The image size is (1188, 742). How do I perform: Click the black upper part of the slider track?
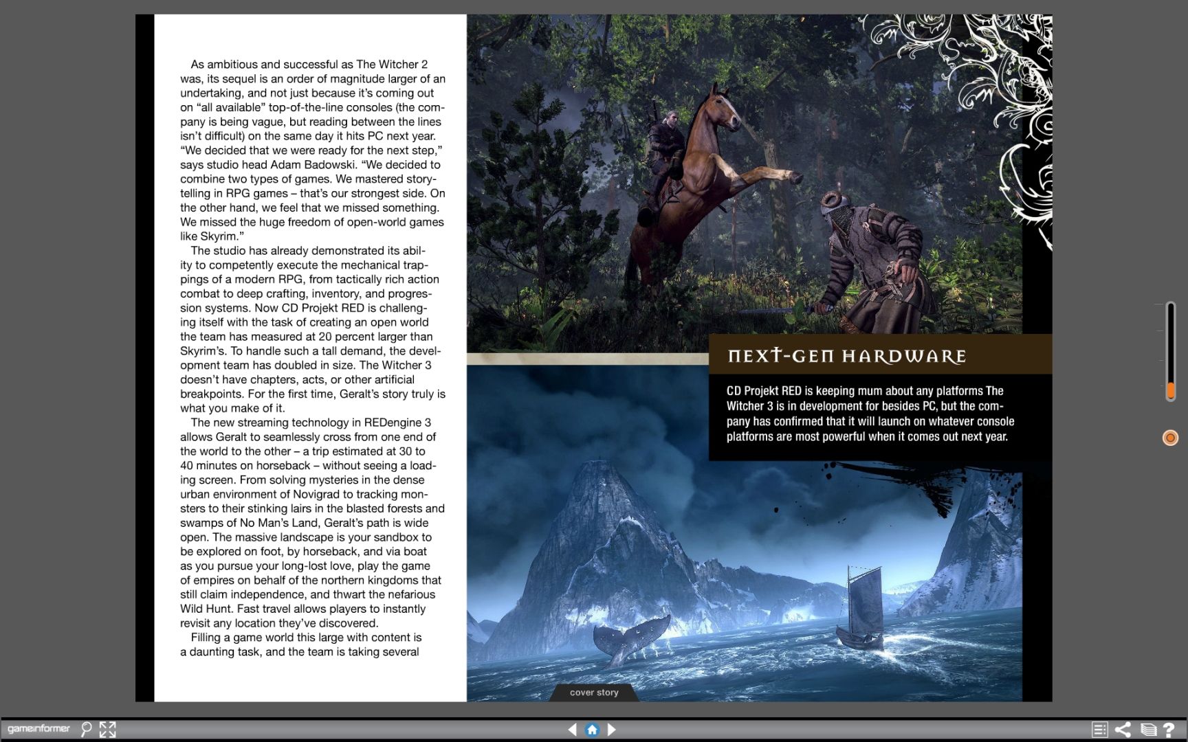1170,340
